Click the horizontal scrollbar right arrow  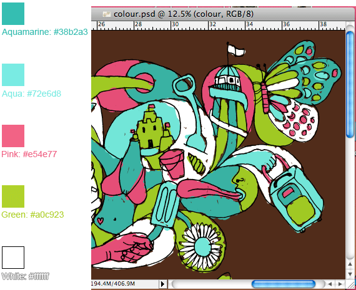tap(340, 284)
